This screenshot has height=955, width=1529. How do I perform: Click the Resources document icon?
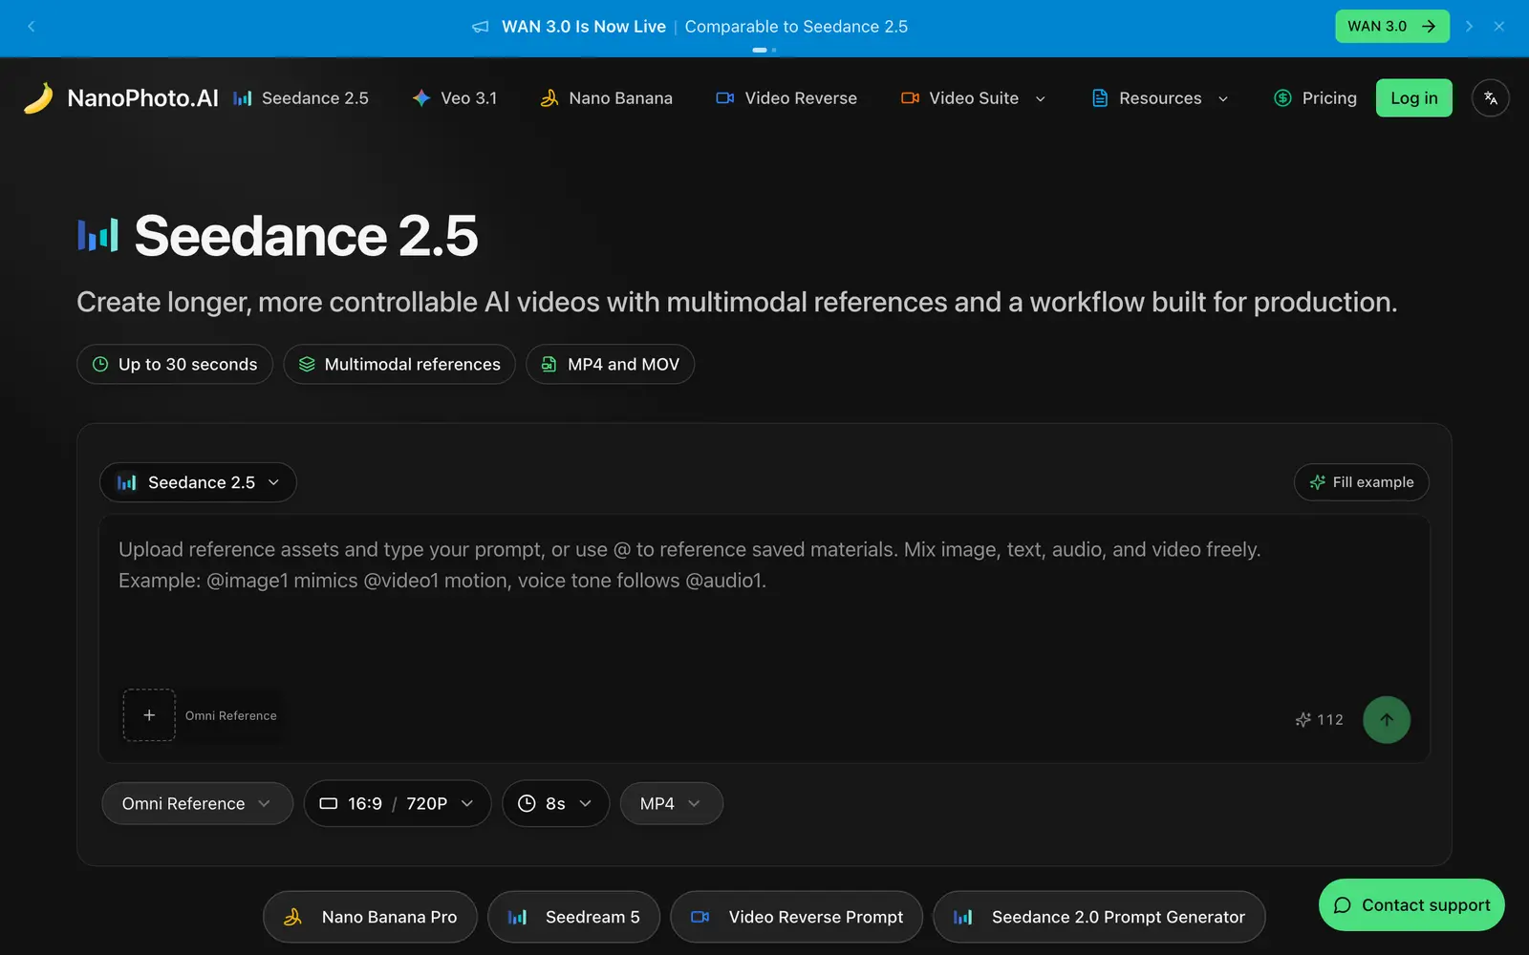(1100, 98)
